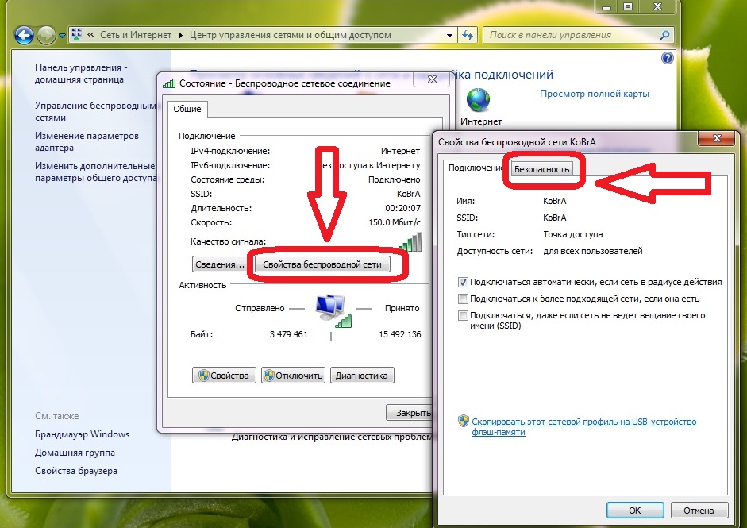Image resolution: width=747 pixels, height=528 pixels.
Task: Click the Back navigation arrow
Action: [x=25, y=36]
